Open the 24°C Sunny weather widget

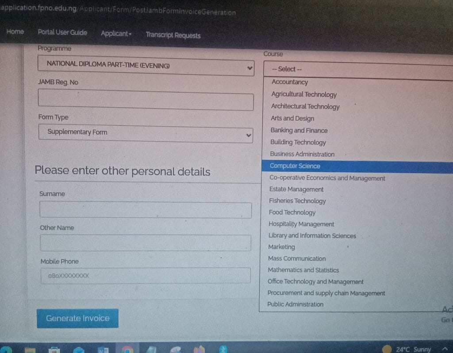click(x=407, y=349)
